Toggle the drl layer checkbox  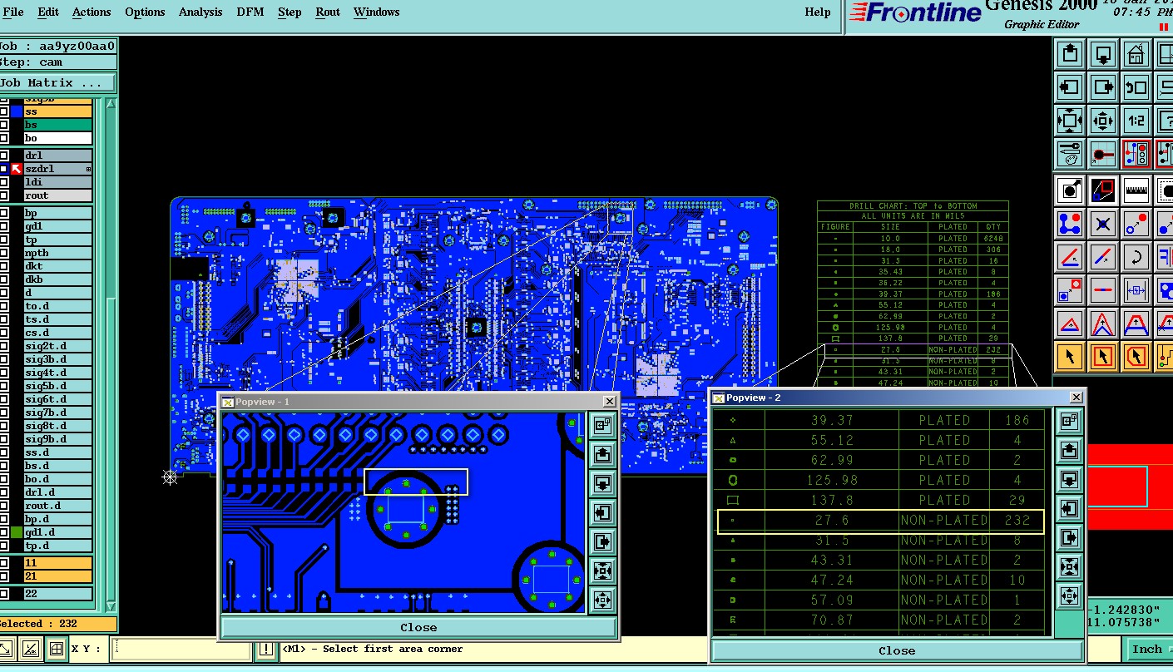(x=4, y=156)
